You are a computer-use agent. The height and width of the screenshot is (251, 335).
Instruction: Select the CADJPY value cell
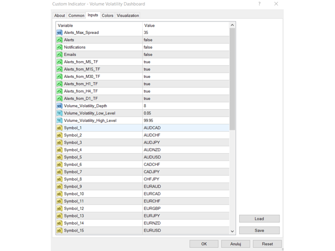pos(186,172)
